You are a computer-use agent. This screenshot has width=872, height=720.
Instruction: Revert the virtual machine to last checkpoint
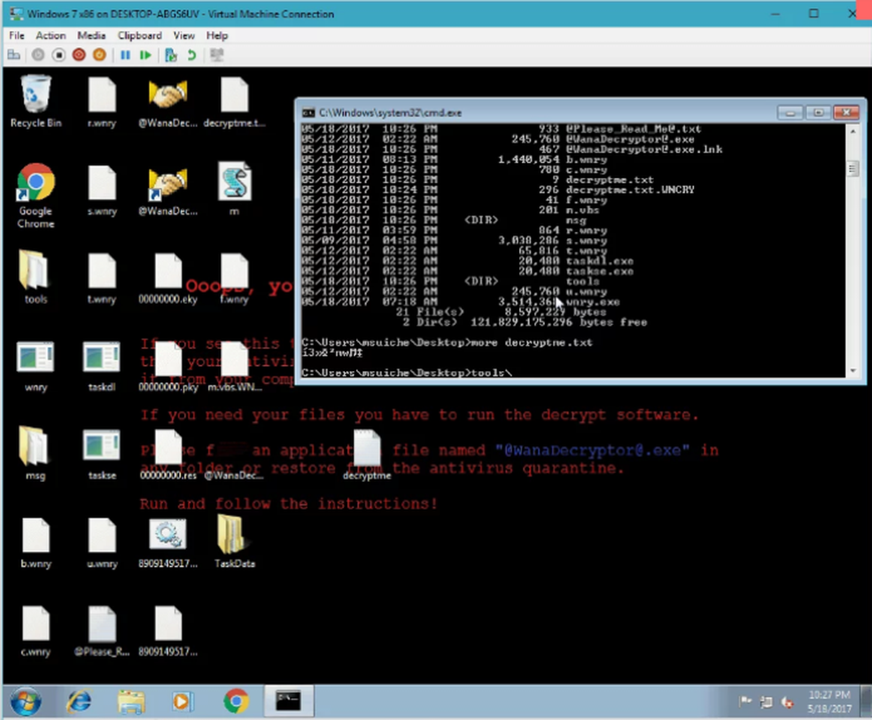(x=191, y=55)
